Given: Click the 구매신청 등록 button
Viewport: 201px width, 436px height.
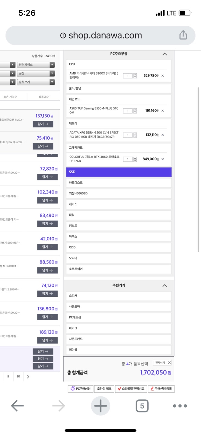Looking at the screenshot, I should pos(161,389).
